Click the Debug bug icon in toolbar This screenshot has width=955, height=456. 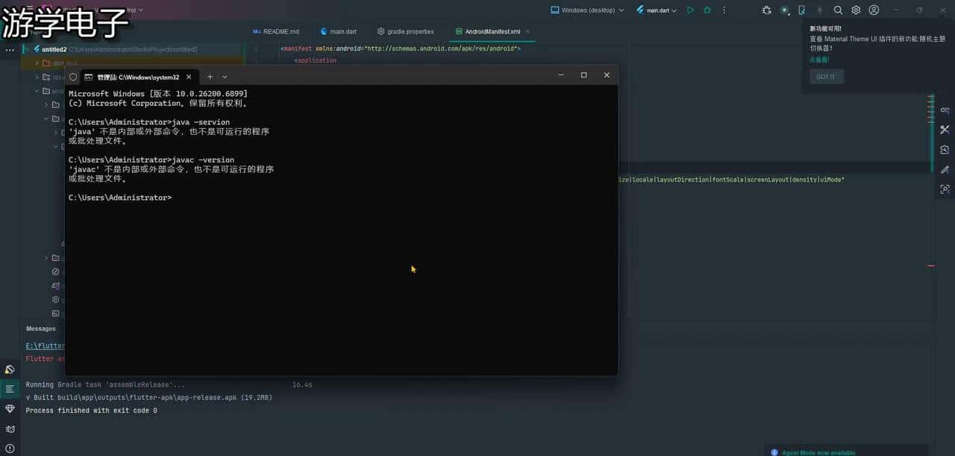coord(707,10)
